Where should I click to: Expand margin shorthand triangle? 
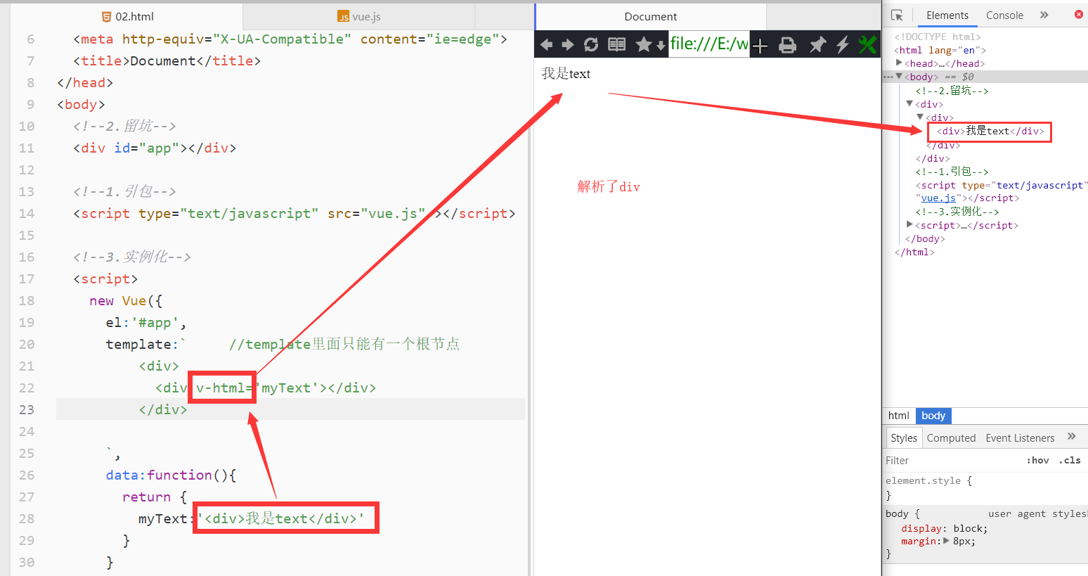coord(947,541)
